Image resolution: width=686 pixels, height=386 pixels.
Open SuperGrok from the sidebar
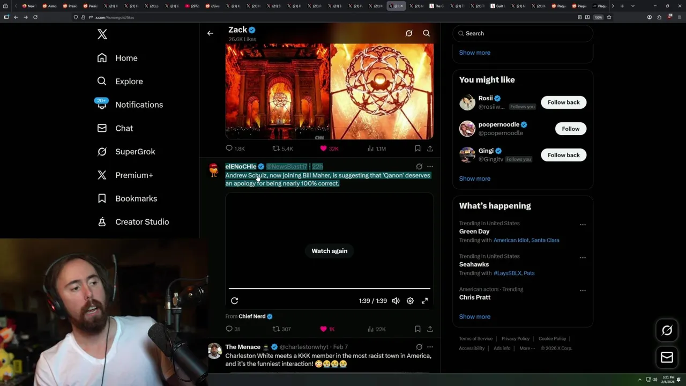(126, 152)
